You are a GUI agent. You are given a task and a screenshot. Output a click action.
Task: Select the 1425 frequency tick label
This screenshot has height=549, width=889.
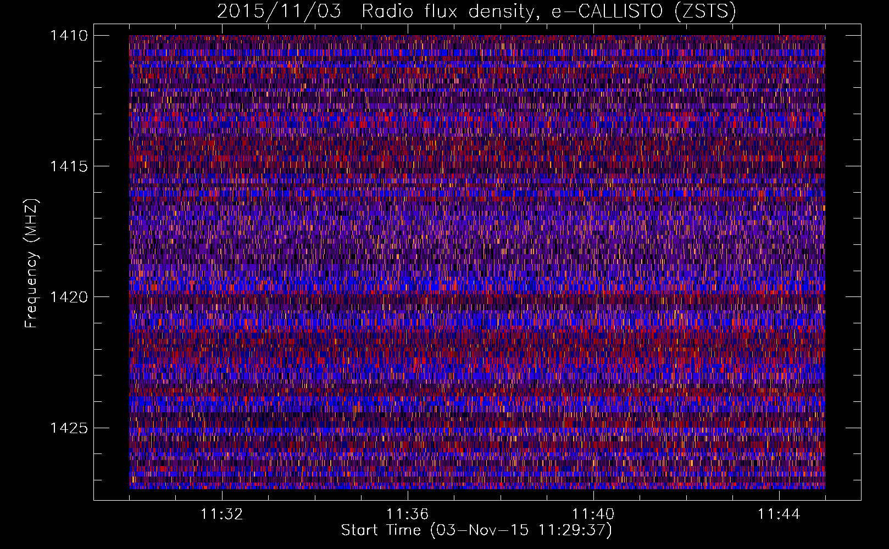69,428
